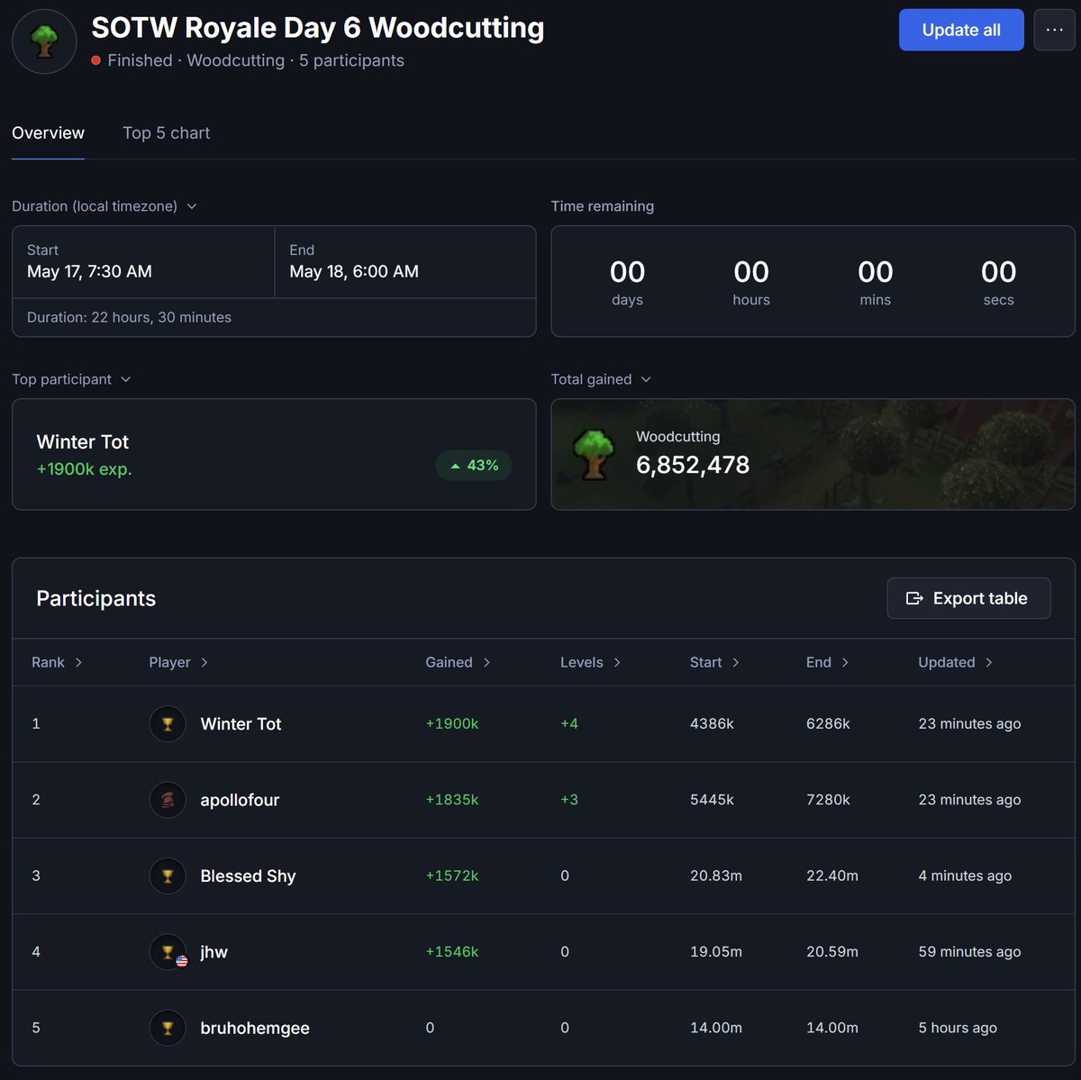Viewport: 1081px width, 1080px height.
Task: Sort table by Rank column
Action: pos(57,662)
